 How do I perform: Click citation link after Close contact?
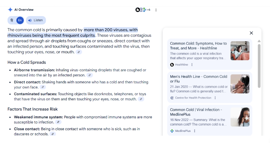tap(53, 134)
